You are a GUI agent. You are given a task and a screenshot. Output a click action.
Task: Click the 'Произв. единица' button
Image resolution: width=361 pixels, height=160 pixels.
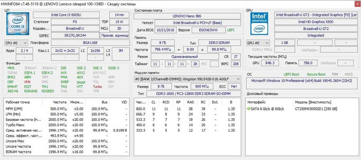(x=114, y=35)
